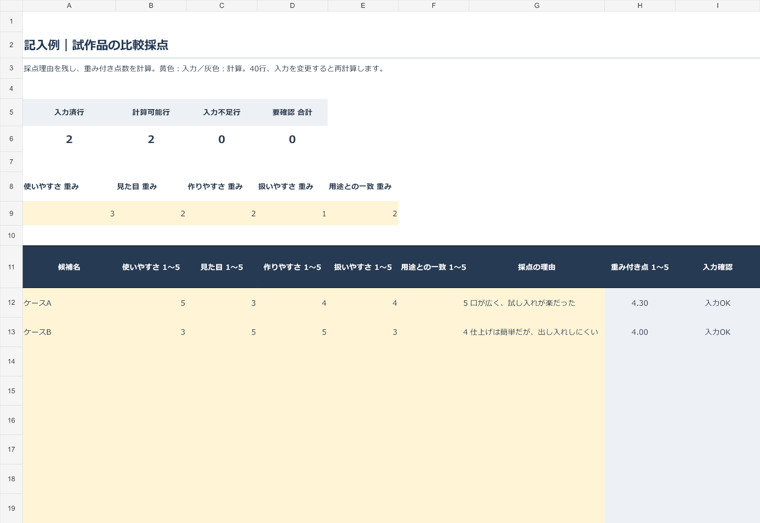This screenshot has height=523, width=760.
Task: Select row 19 by its row number
Action: 11,508
